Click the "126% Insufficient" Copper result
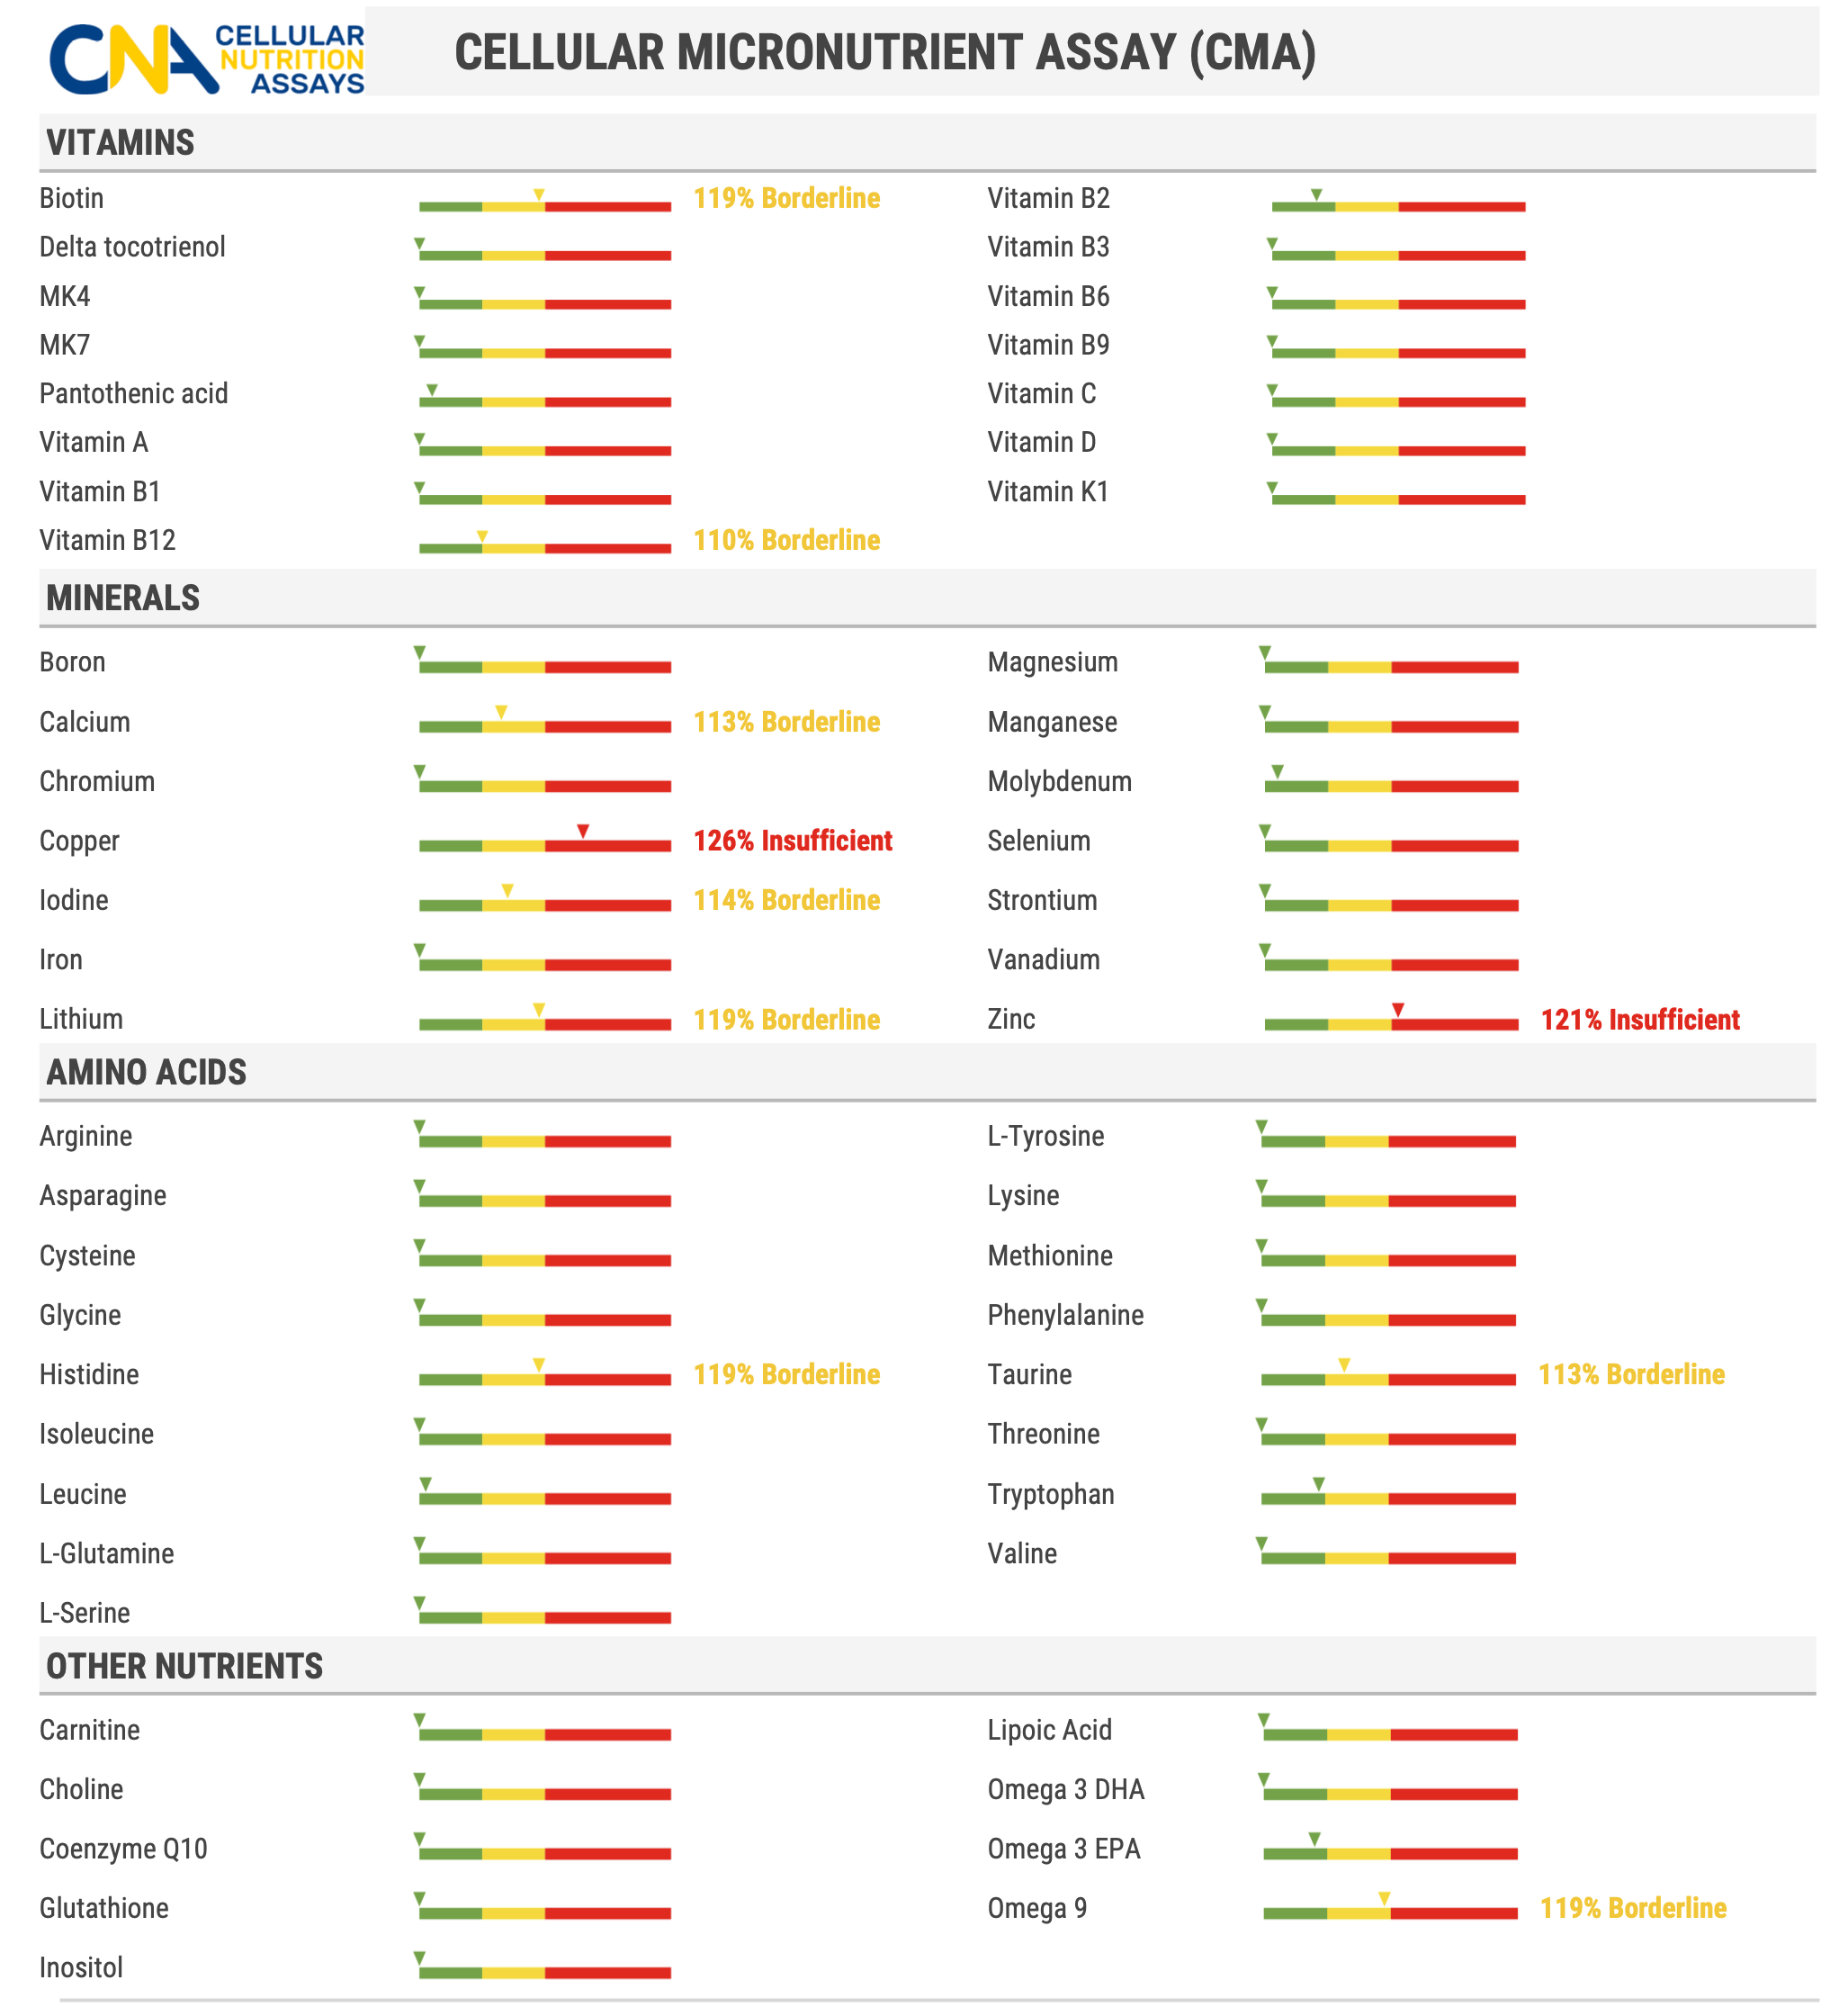 pyautogui.click(x=792, y=841)
